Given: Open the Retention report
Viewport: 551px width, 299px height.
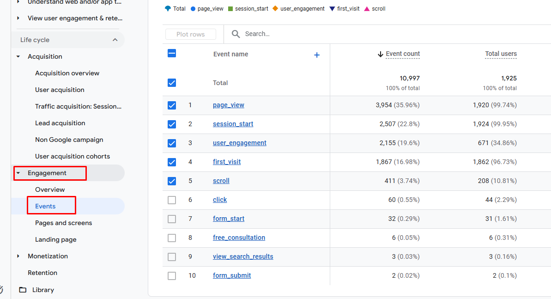Looking at the screenshot, I should coord(42,273).
